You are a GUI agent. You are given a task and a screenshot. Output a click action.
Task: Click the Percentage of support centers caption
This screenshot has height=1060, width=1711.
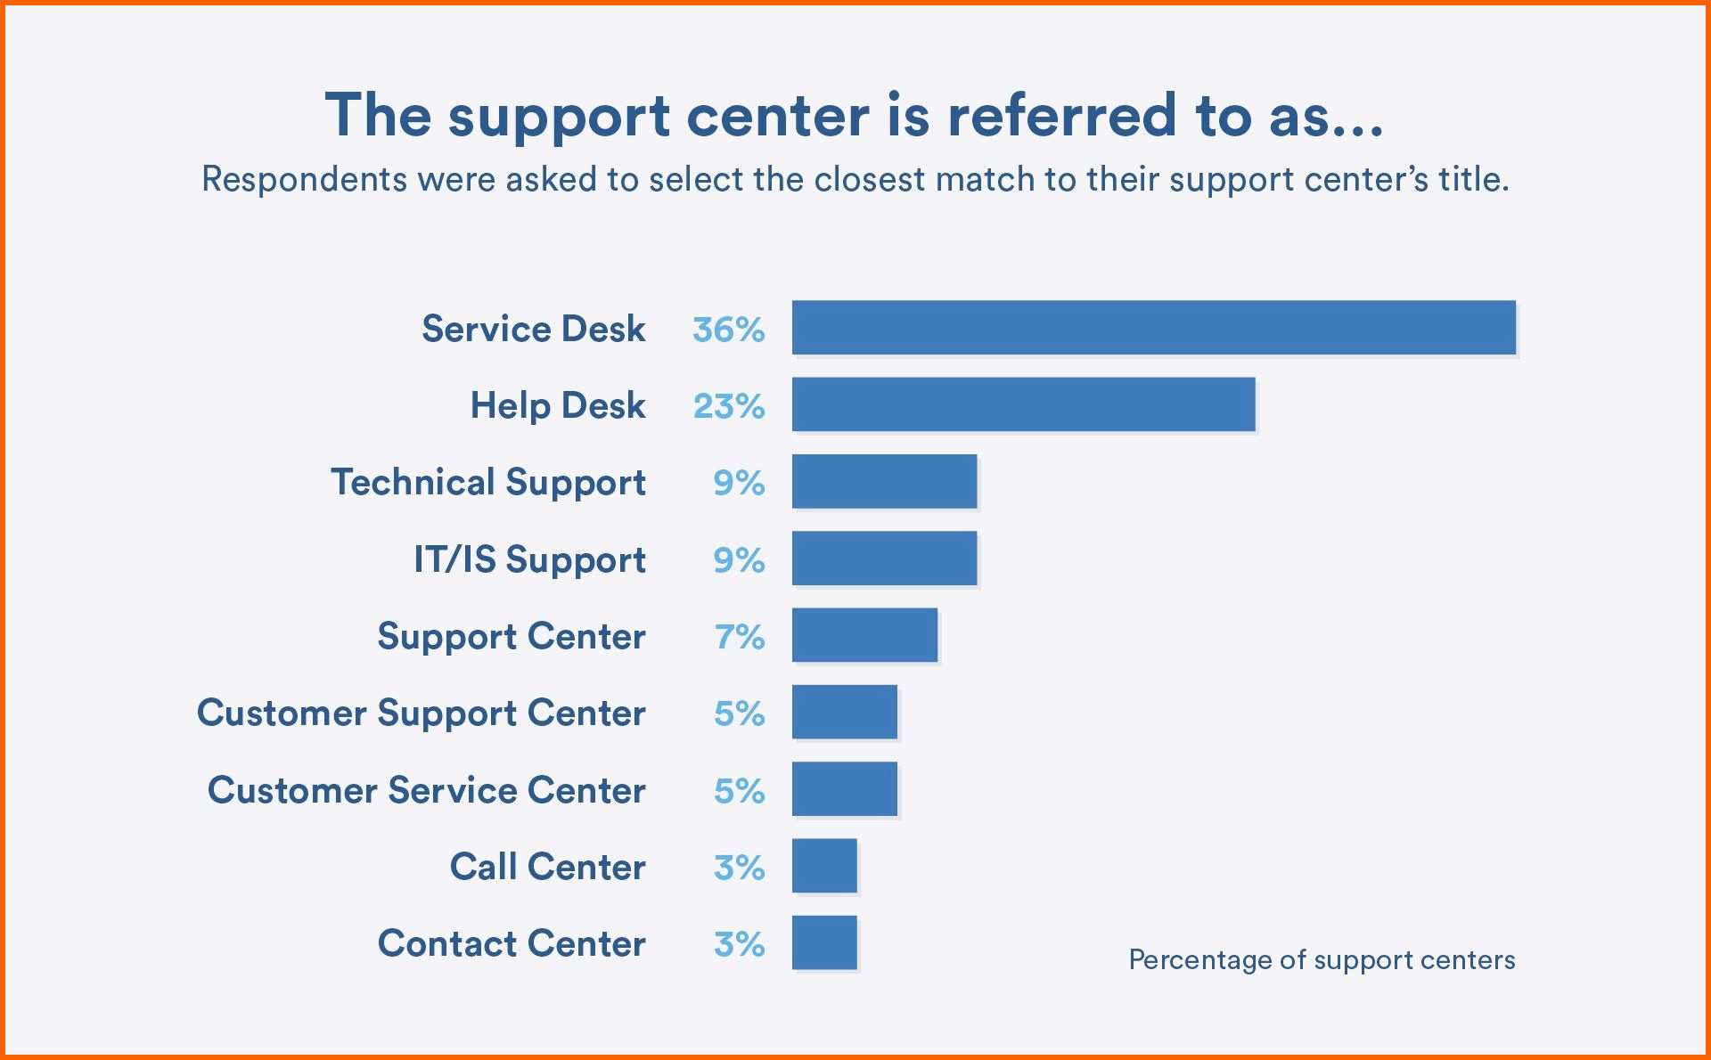click(x=1322, y=960)
